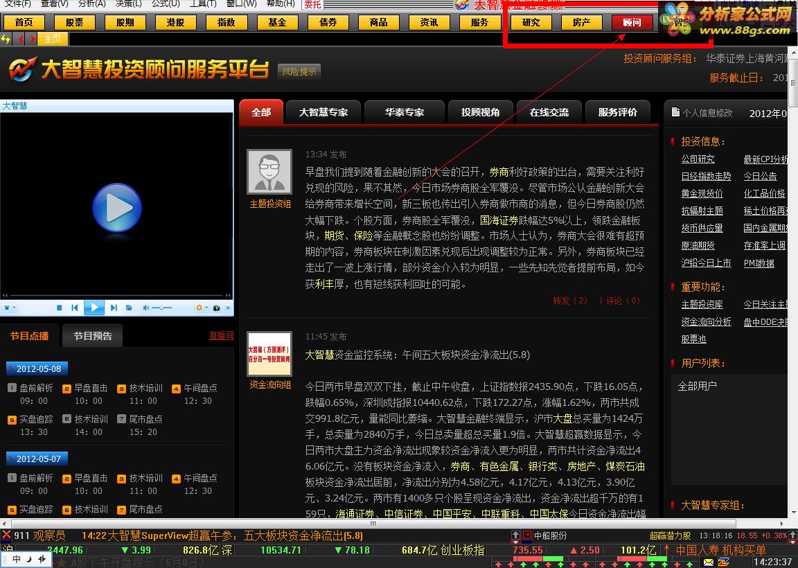Click the large blue play overlay button
The image size is (798, 568).
[x=116, y=208]
